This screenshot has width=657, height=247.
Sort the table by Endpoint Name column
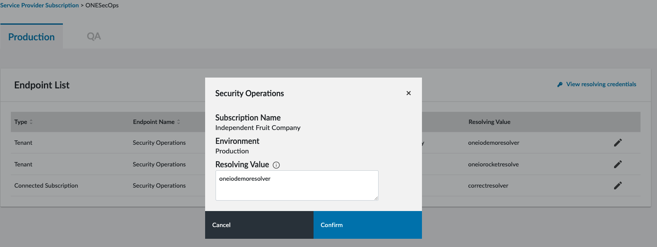coord(157,122)
